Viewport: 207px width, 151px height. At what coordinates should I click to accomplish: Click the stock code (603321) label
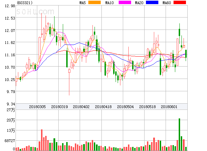coord(25,3)
